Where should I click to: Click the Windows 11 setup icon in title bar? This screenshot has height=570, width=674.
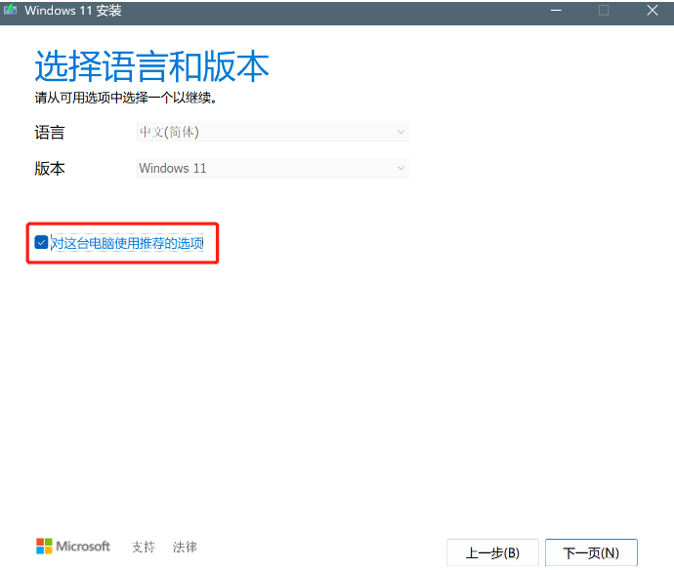pyautogui.click(x=12, y=11)
